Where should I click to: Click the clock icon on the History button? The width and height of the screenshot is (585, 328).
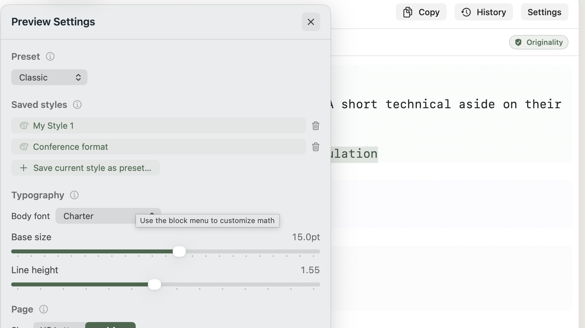click(x=466, y=12)
